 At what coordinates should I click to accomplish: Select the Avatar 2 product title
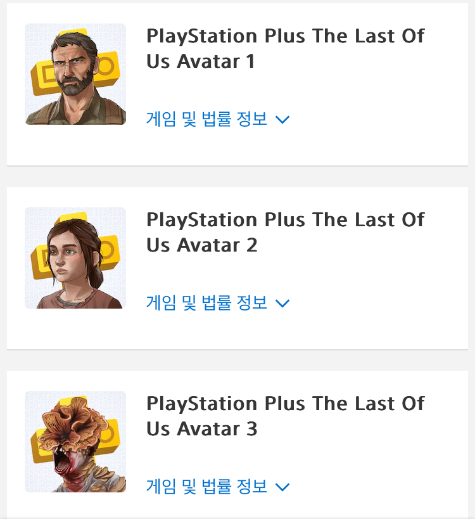point(286,233)
